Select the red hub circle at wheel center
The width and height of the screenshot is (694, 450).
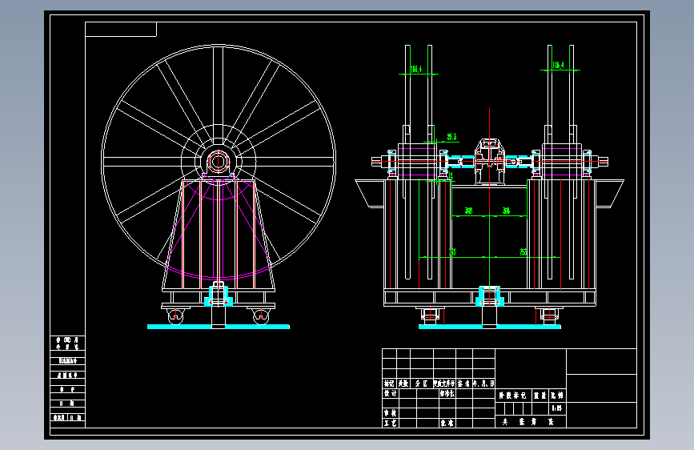(218, 161)
